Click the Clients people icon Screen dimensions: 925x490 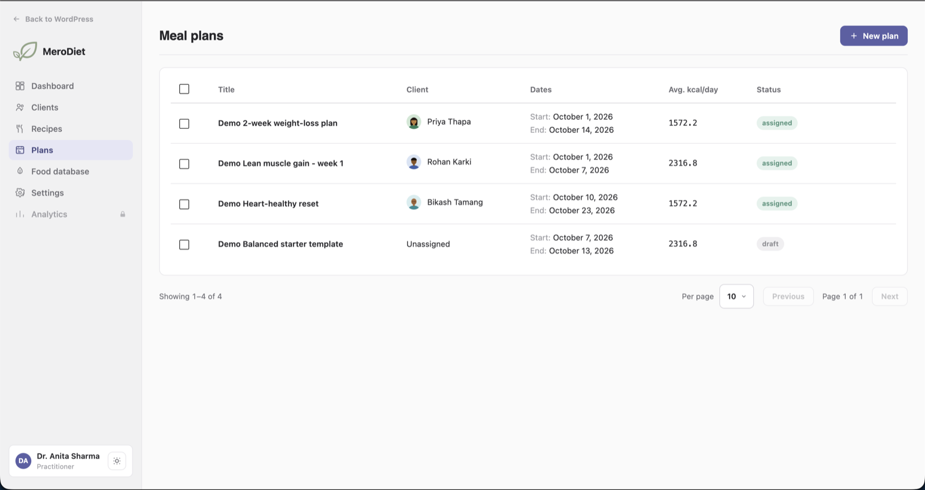[20, 107]
